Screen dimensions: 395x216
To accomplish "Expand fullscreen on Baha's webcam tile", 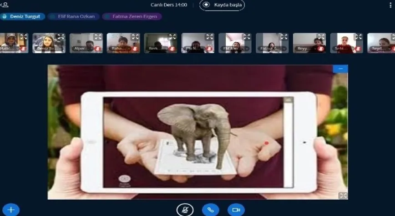I will pos(135,37).
